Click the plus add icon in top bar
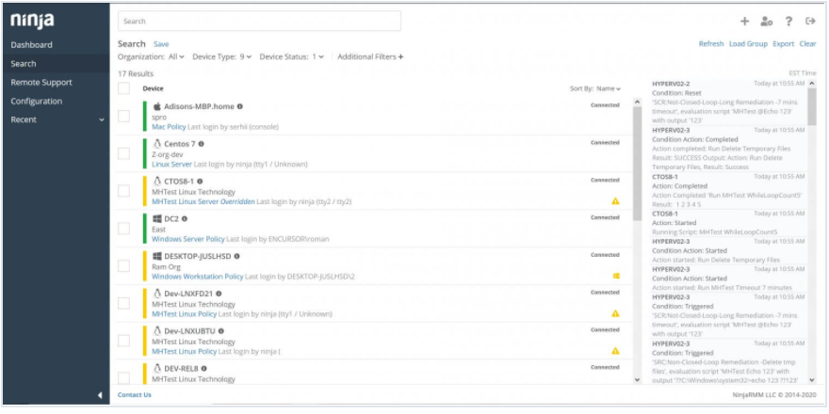Screen dimensions: 829x414 (744, 21)
